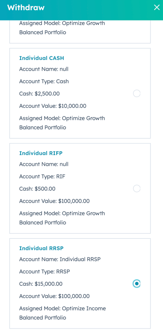
Task: Click the Individual CASH heading
Action: click(x=41, y=58)
